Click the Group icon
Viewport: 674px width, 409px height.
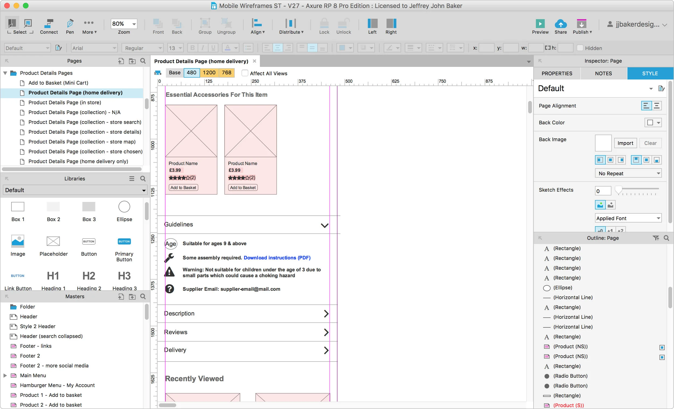click(205, 23)
